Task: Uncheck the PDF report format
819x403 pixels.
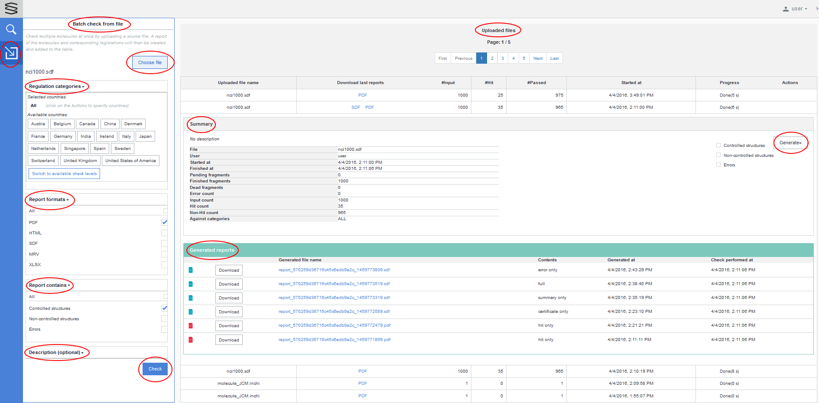Action: [164, 222]
